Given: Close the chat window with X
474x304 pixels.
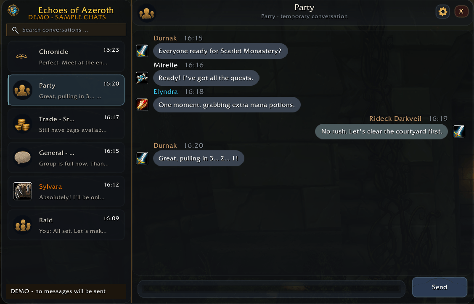Looking at the screenshot, I should click(x=461, y=11).
